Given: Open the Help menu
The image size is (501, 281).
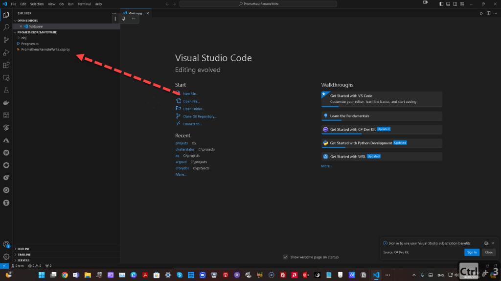Looking at the screenshot, I should pyautogui.click(x=98, y=4).
